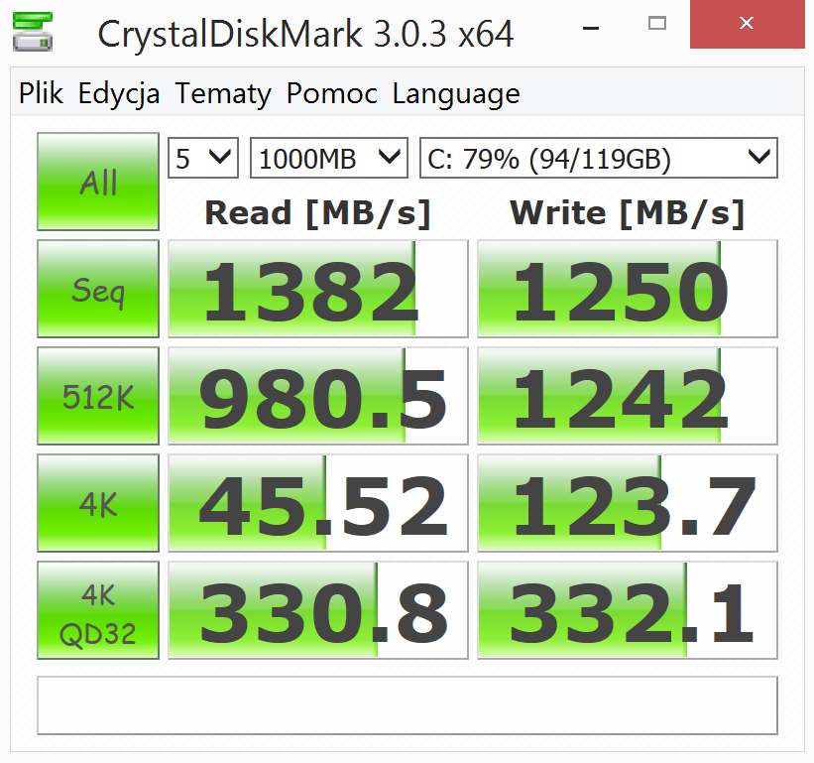
Task: Open the Plik menu
Action: click(41, 94)
